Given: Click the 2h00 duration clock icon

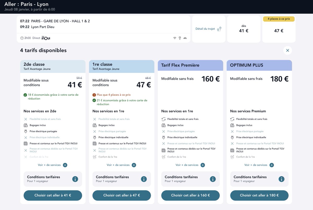Looking at the screenshot, I should pyautogui.click(x=22, y=38).
